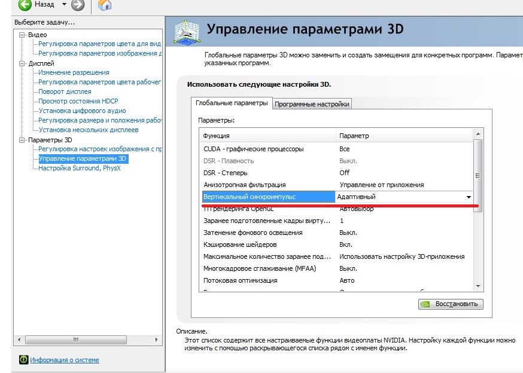Image resolution: width=523 pixels, height=373 pixels.
Task: Switch to Глобальные параметры tab
Action: coord(232,103)
